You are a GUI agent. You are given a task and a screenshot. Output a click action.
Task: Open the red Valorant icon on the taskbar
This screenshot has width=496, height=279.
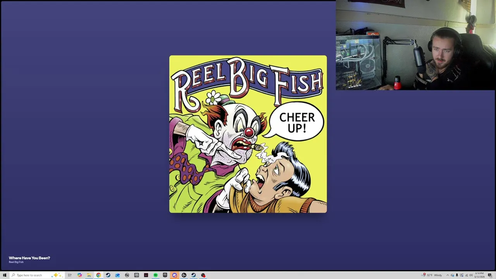pyautogui.click(x=146, y=275)
